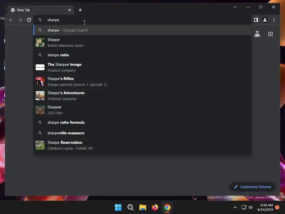Show hidden system tray icons
Image resolution: width=285 pixels, height=214 pixels.
tap(235, 207)
